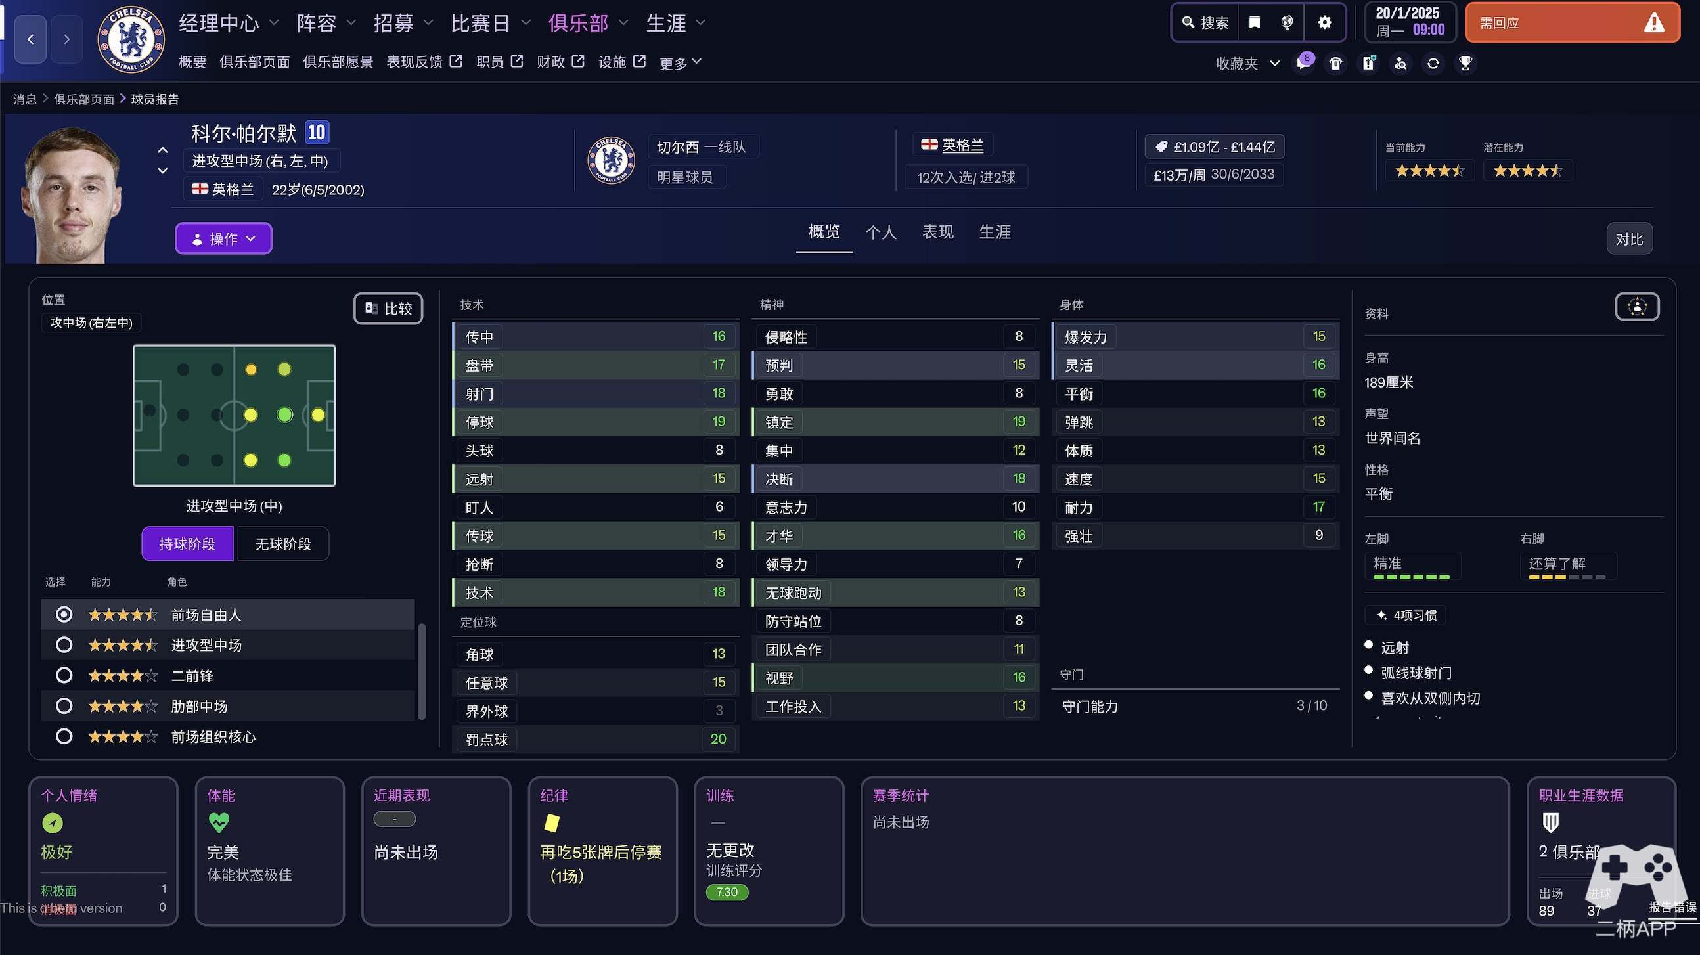Select the 进攻型中场 role radio button
Screen dimensions: 1700x955
point(64,645)
